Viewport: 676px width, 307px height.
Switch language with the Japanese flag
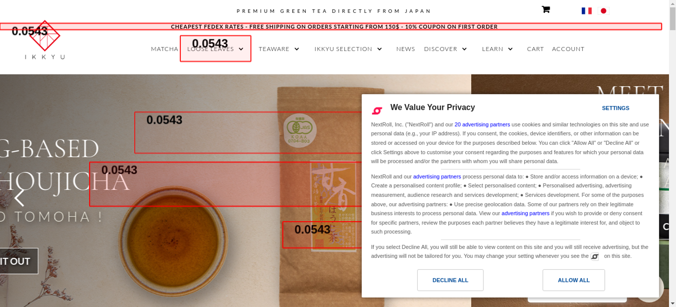pos(603,11)
